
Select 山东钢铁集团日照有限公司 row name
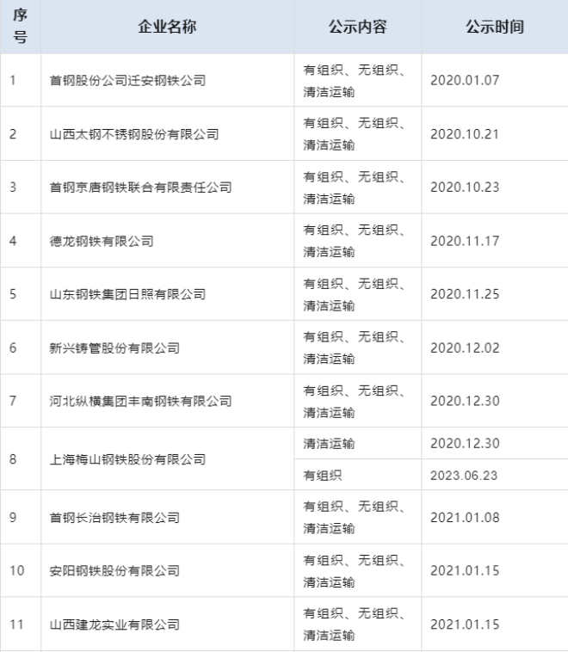click(x=127, y=294)
